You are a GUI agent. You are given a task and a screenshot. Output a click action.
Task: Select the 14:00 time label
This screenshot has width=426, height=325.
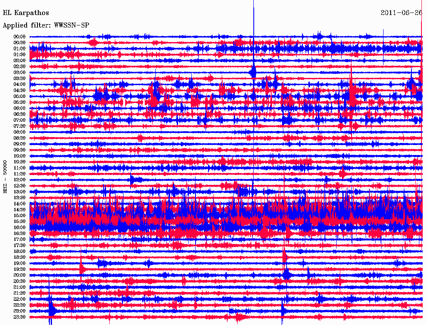point(20,204)
